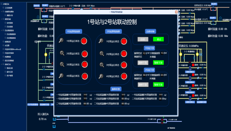The image size is (231, 131).
Task: Click station 2's 2号泵 red status lamp
Action: point(124,54)
